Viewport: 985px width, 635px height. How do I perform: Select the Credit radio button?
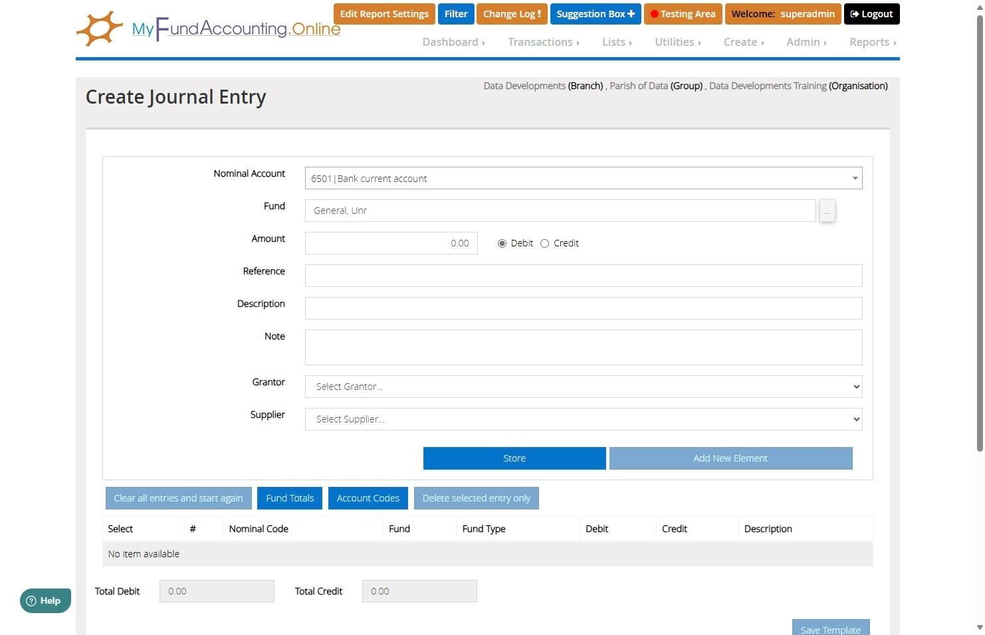(544, 244)
